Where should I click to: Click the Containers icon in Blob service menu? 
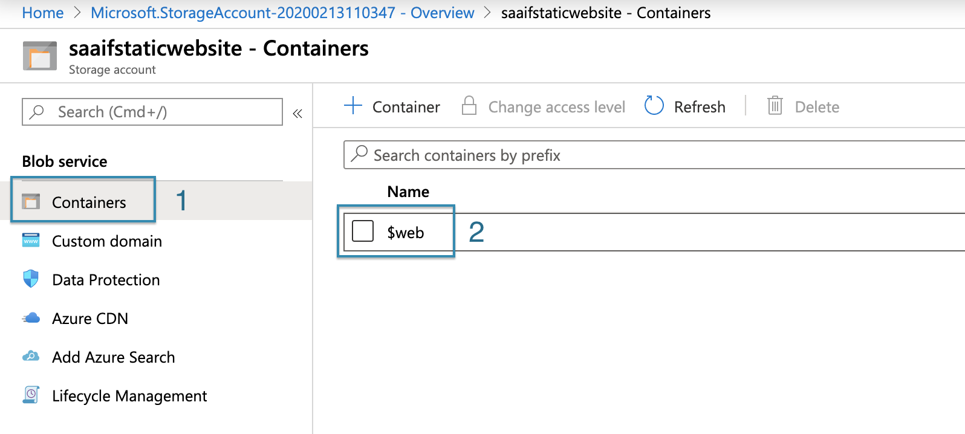click(x=31, y=201)
